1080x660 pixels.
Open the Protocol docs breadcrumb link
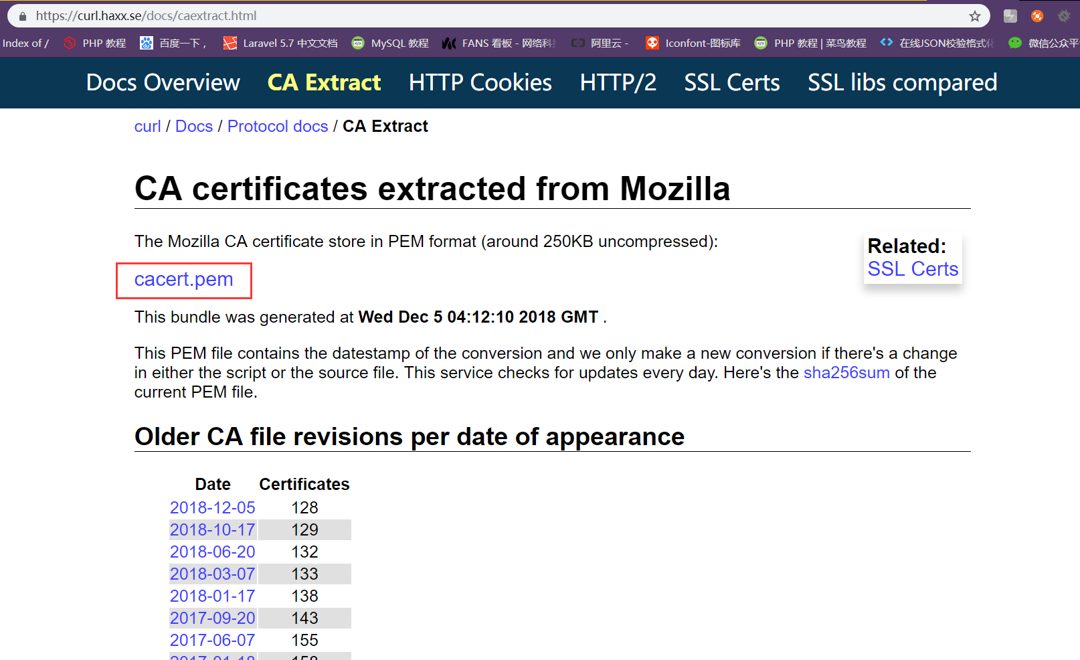tap(277, 126)
